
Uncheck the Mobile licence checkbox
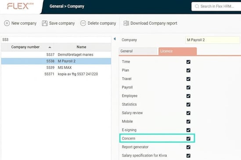pyautogui.click(x=188, y=121)
